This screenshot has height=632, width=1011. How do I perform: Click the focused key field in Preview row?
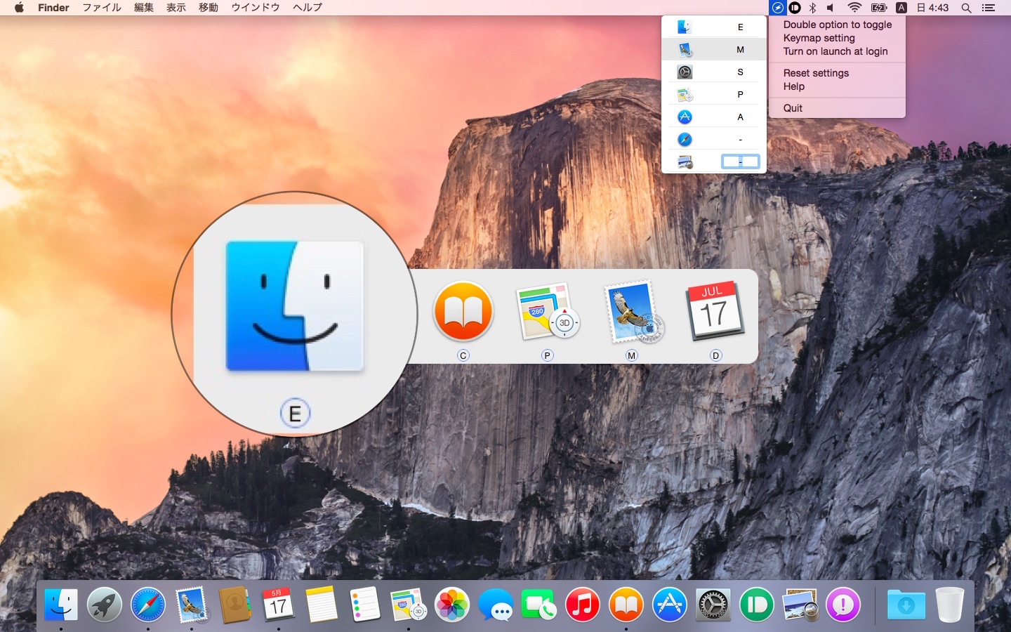pyautogui.click(x=740, y=162)
